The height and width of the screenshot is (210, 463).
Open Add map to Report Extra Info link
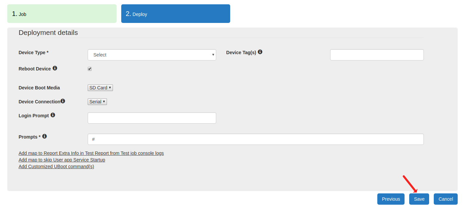(x=91, y=153)
